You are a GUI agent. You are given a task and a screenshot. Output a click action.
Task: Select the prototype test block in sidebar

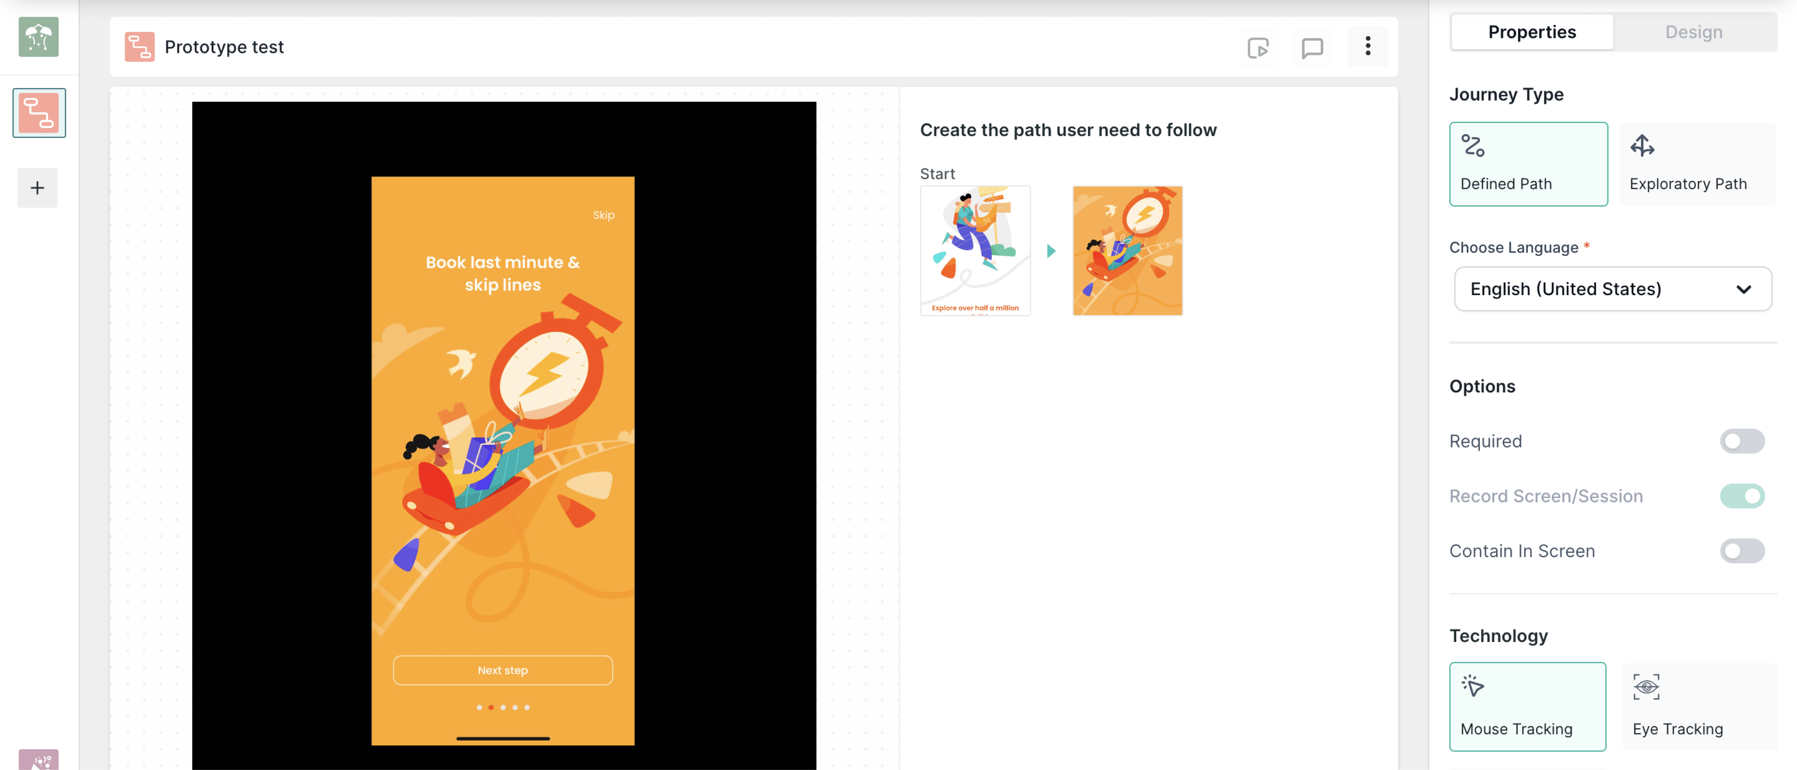pos(39,112)
